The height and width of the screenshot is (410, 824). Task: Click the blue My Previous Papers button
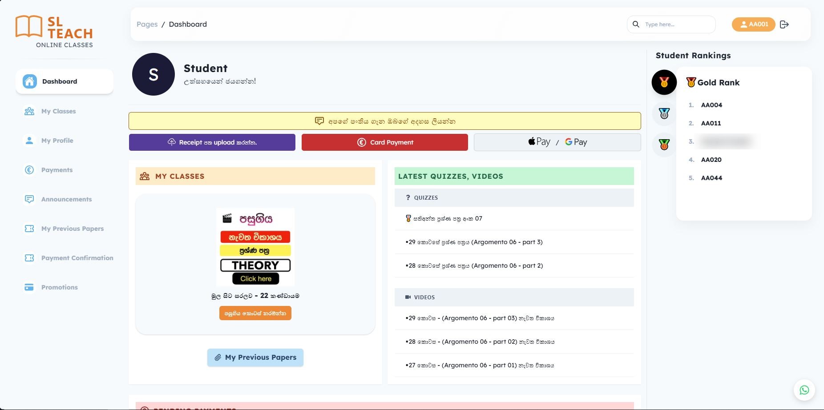coord(255,358)
